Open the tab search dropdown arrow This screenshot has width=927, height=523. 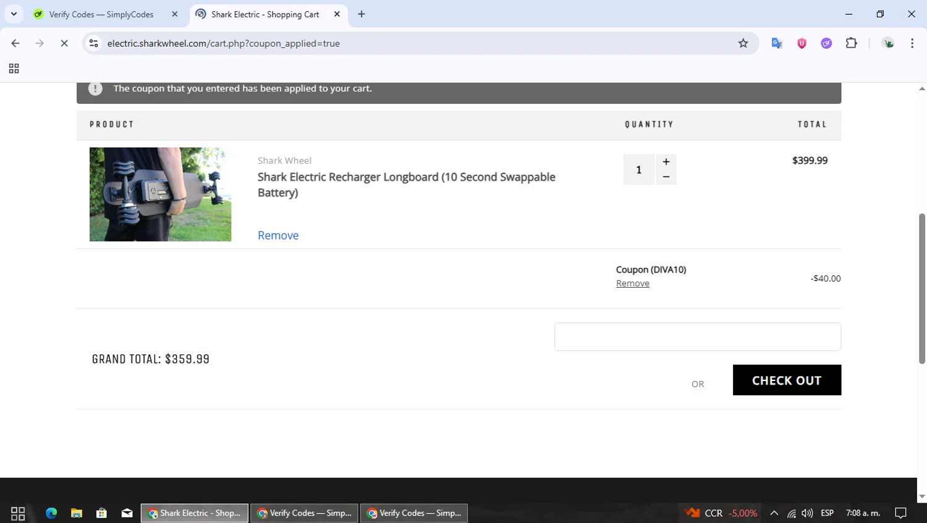pos(14,14)
